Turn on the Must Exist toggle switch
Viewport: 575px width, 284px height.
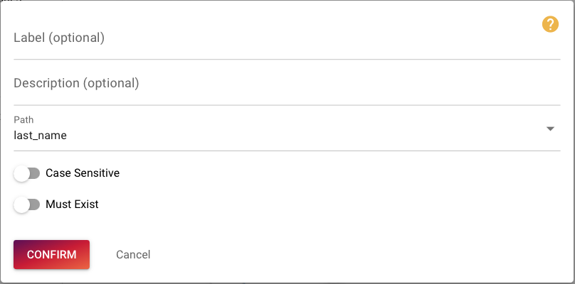26,204
